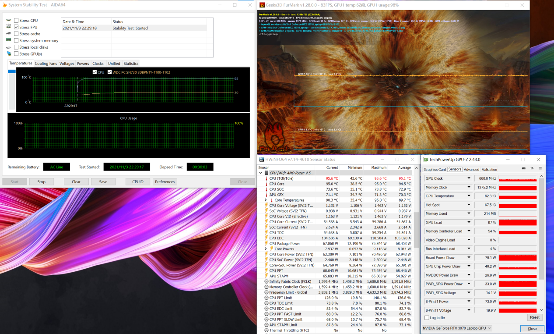Screen dimensions: 554x334
Task: Open the GPU selection combo box in GPU-Z
Action: click(457, 328)
